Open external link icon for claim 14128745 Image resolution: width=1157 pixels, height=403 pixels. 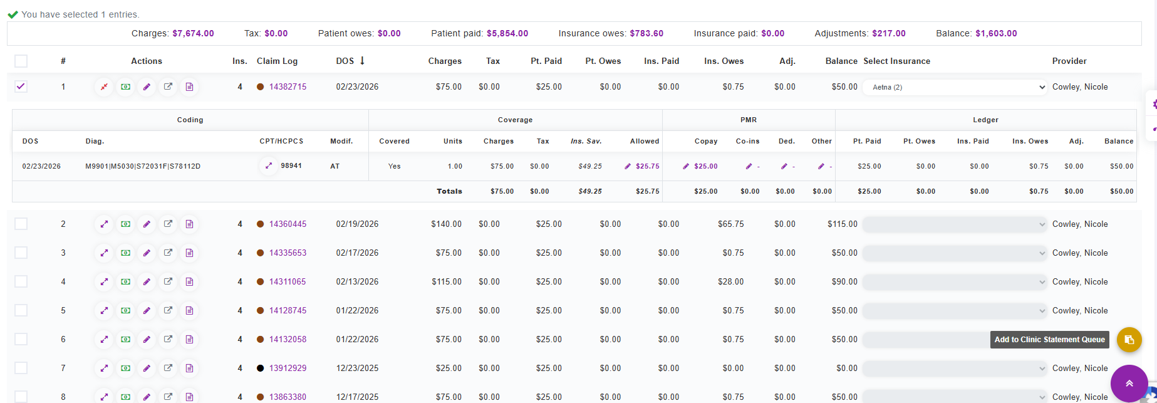(x=168, y=310)
